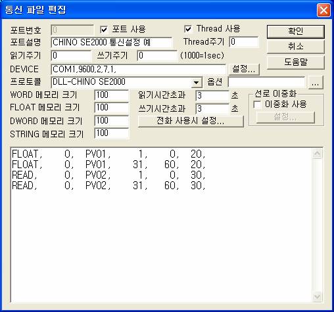This screenshot has height=312, width=334.
Task: Click the 읽기주기 input field
Action: pyautogui.click(x=71, y=56)
